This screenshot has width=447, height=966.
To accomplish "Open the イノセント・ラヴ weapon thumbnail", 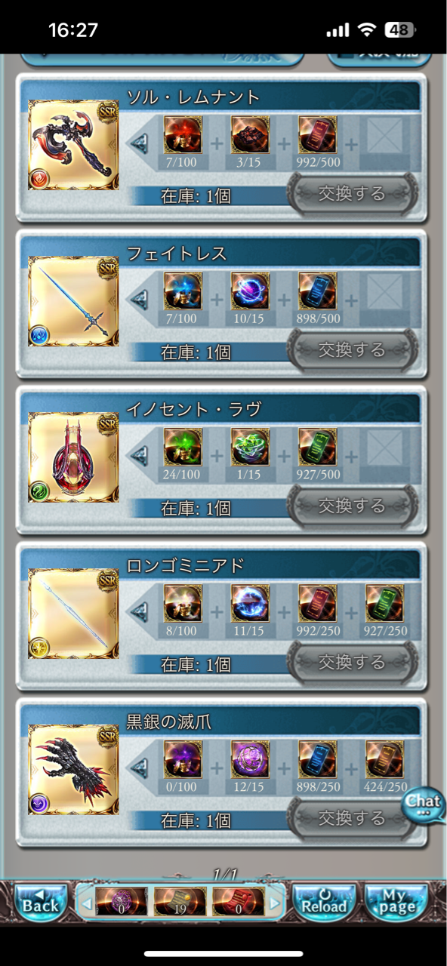I will tap(73, 457).
